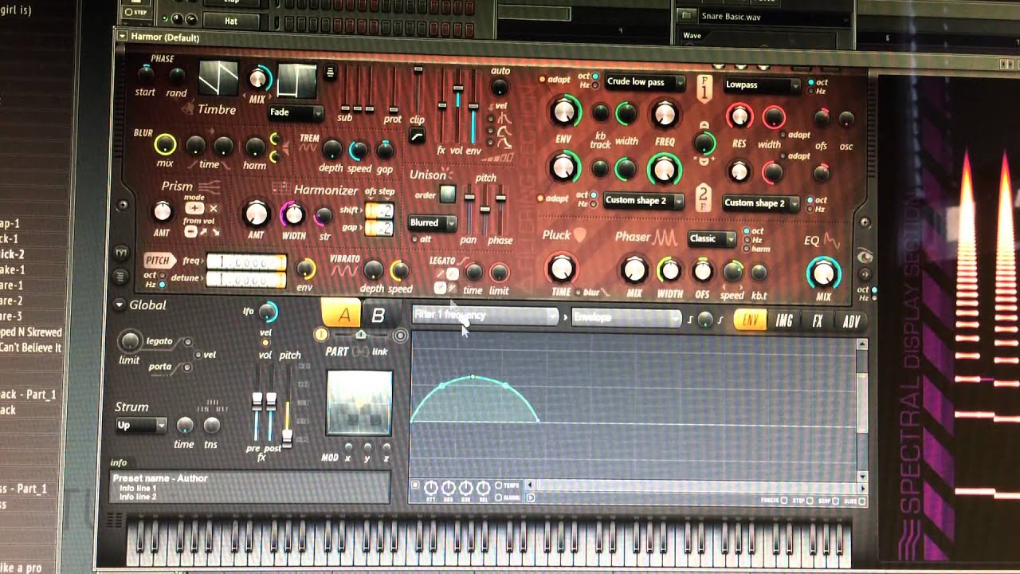Collapse the Global section arrow
The width and height of the screenshot is (1020, 574).
120,305
